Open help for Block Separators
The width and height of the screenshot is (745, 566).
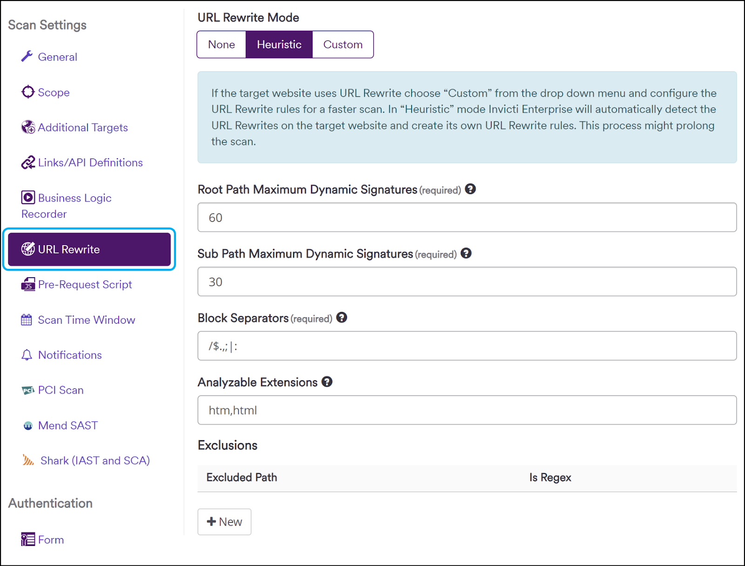(x=342, y=318)
